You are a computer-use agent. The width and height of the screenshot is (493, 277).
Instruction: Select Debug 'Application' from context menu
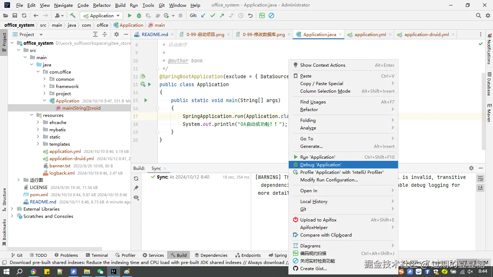[320, 164]
